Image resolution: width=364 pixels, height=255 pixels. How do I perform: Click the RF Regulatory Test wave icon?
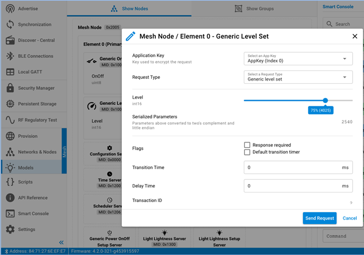tap(10, 120)
